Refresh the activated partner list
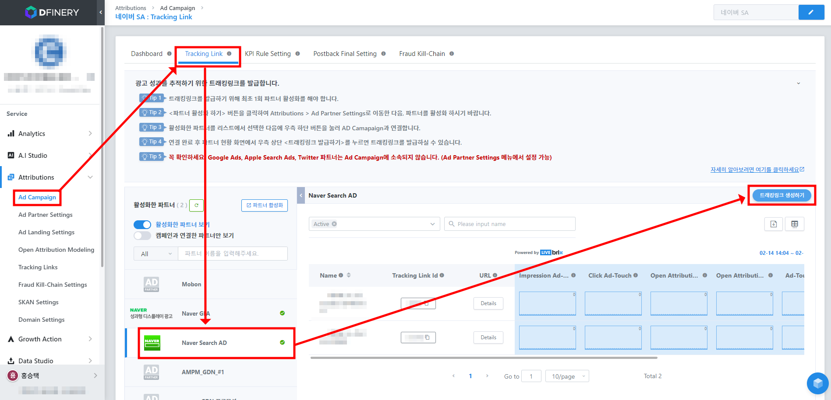Viewport: 831px width, 400px height. tap(196, 205)
